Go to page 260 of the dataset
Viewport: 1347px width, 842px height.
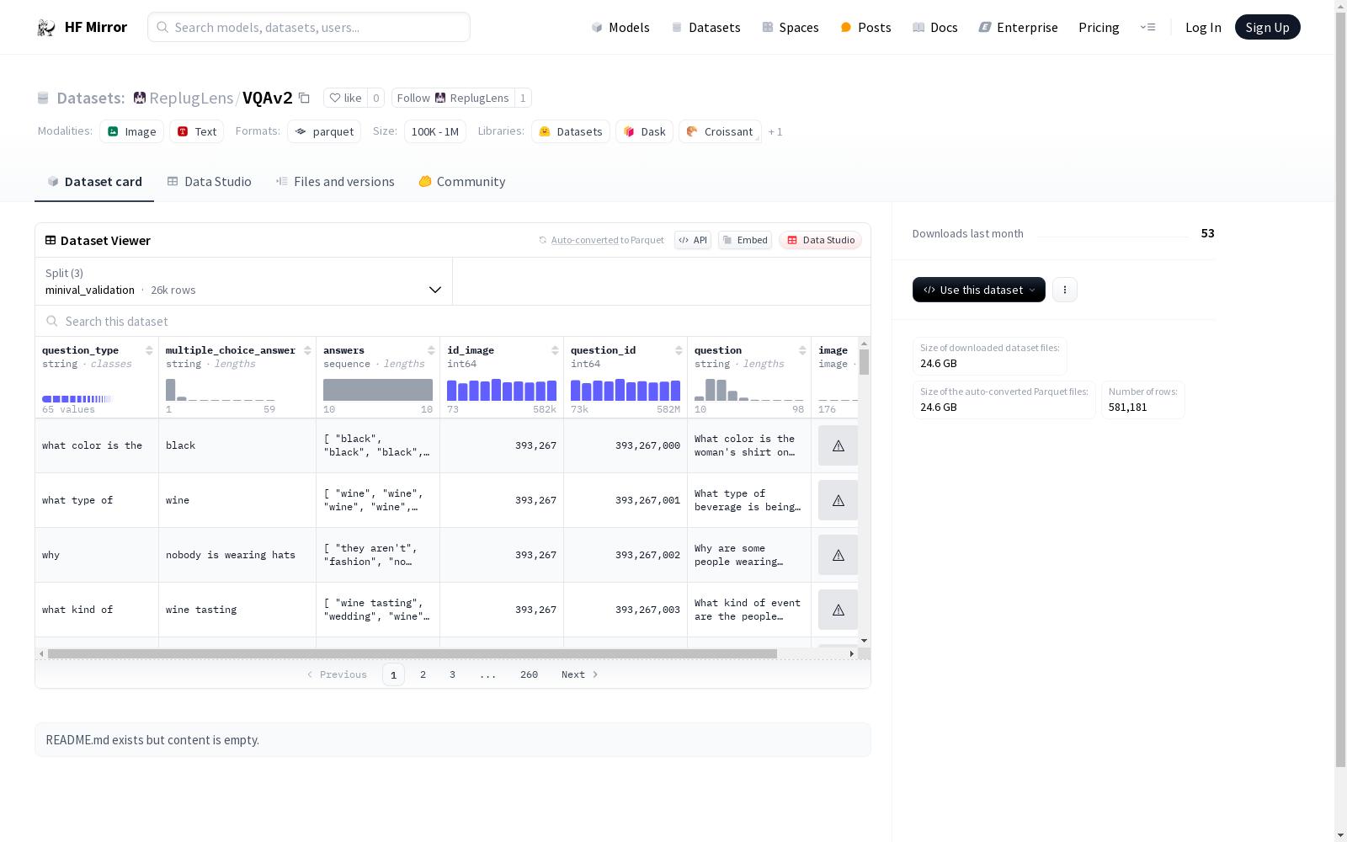click(x=529, y=674)
